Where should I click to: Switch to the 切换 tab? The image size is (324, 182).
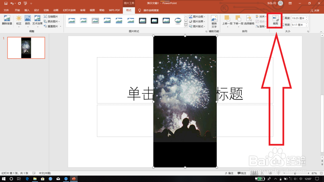tap(46, 10)
